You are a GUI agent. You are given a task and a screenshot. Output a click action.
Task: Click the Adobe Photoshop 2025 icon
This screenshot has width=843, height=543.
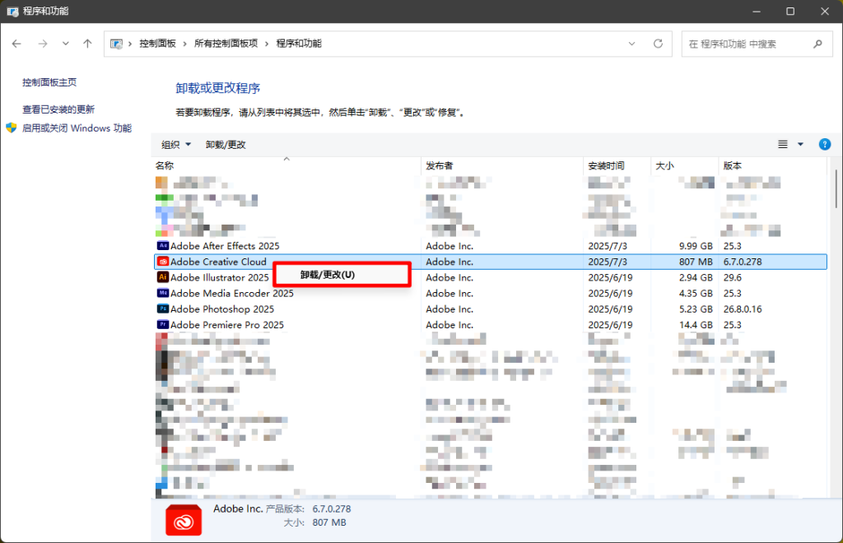coord(163,309)
